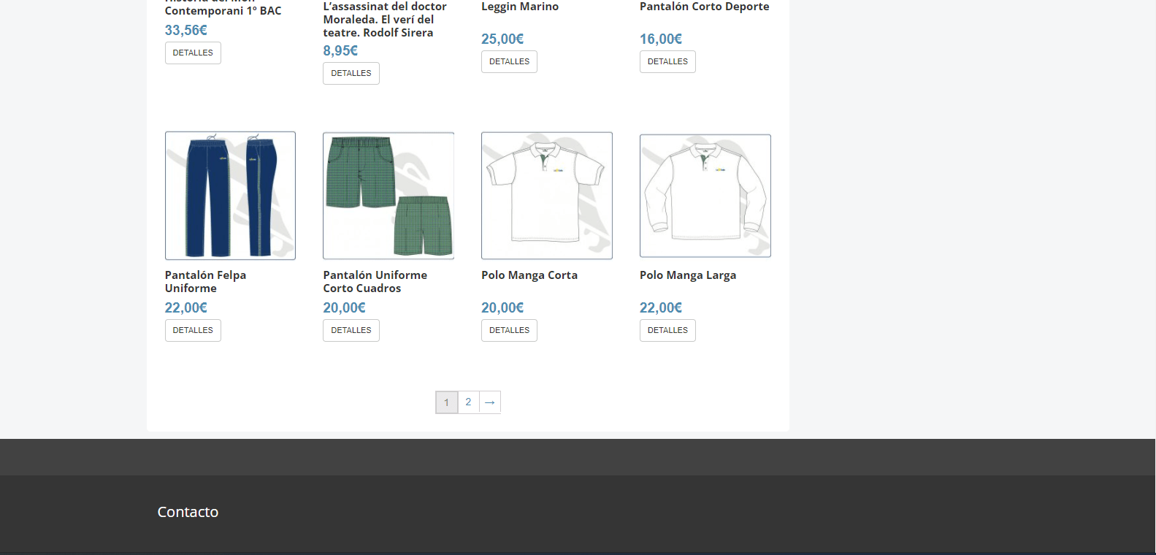The height and width of the screenshot is (555, 1156).
Task: Click Detalles button for Pantalón Felpa Uniforme
Action: click(193, 330)
